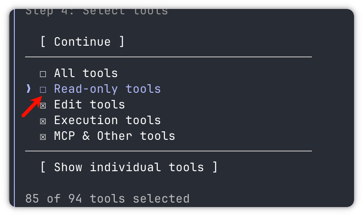The height and width of the screenshot is (216, 363).
Task: Disable the MCP & Other tools checkbox
Action: click(43, 137)
